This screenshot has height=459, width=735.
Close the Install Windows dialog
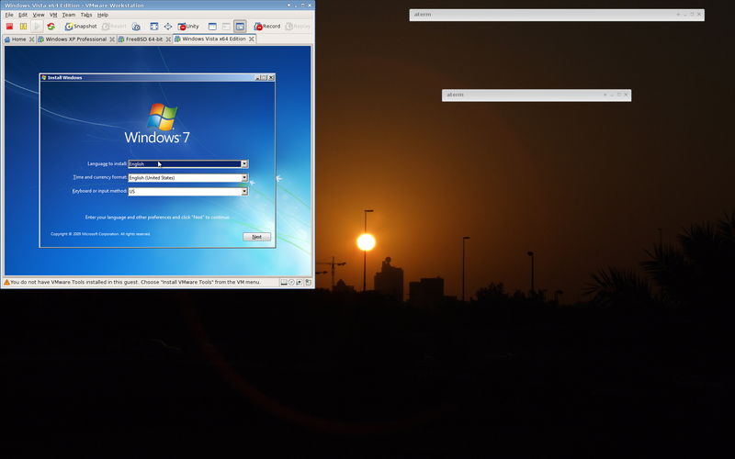(x=271, y=78)
